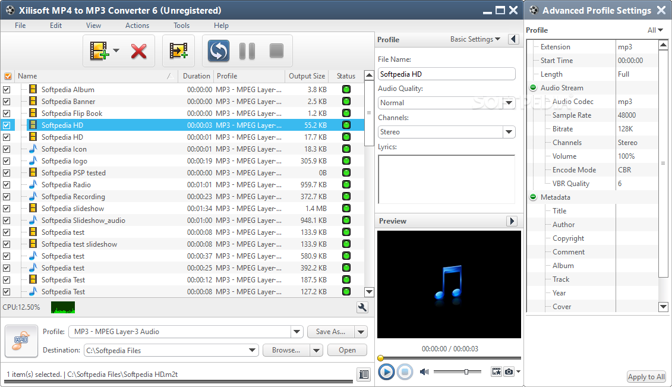Screen dimensions: 672x387
Task: Stop the preview playback
Action: pos(405,372)
